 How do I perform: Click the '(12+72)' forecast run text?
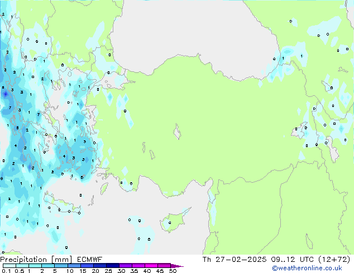point(334,260)
